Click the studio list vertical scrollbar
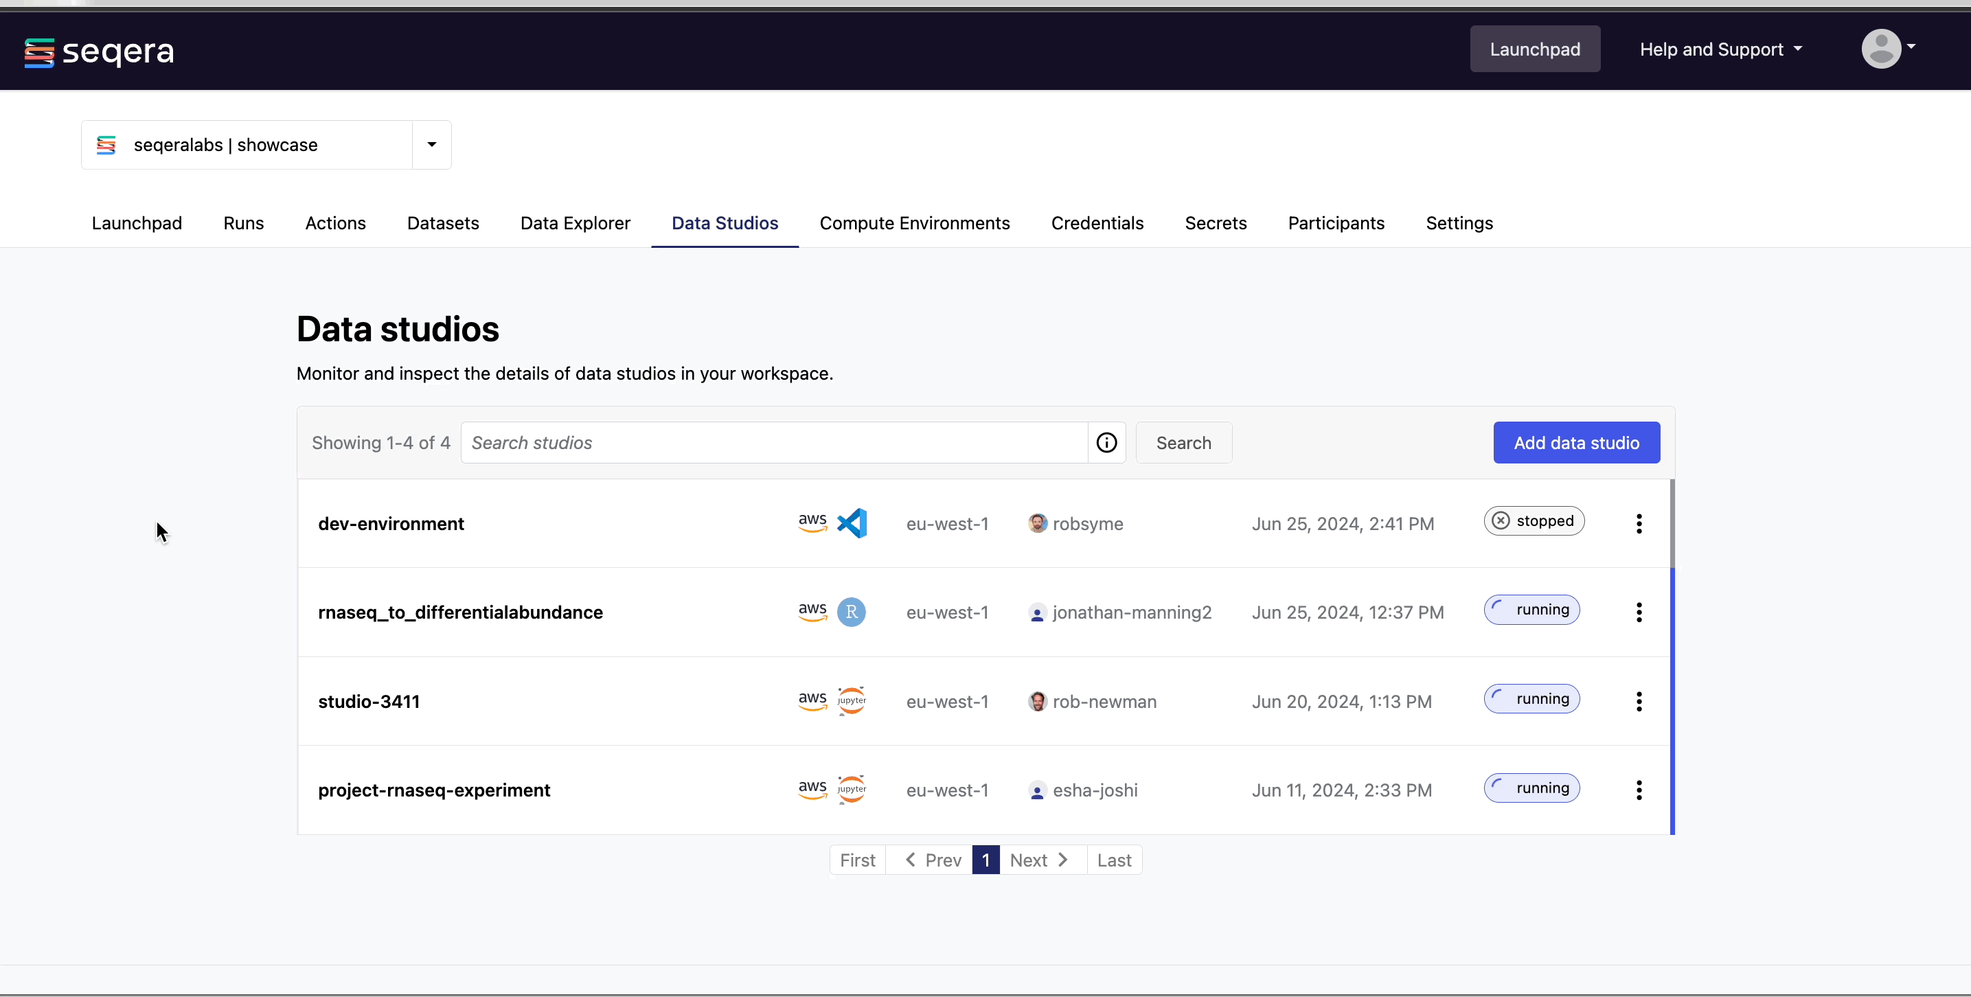The height and width of the screenshot is (997, 1971). coord(1672,656)
